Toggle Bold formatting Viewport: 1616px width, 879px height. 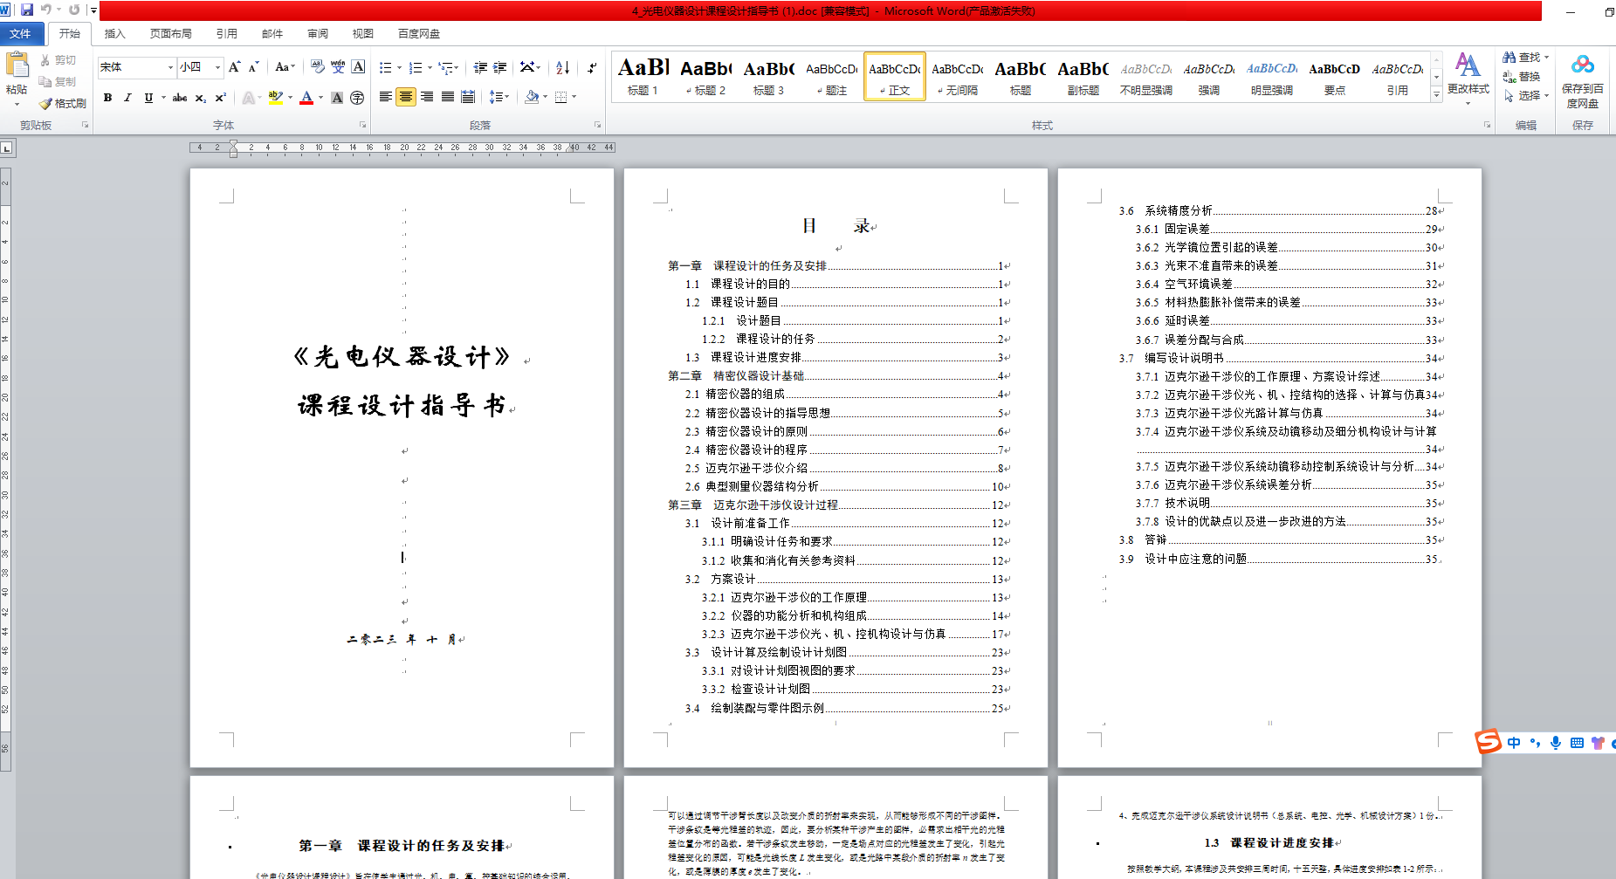pos(107,98)
